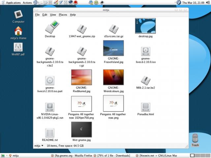
Task: Select the gnome-backgrounds-2.10.0.tar.gz archive icon
Action: (x=82, y=51)
